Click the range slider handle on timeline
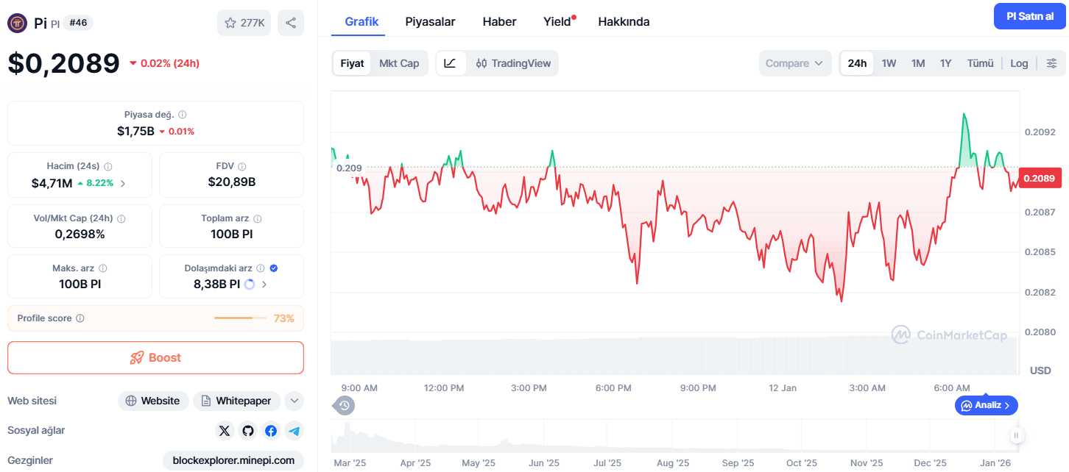The image size is (1069, 472). click(1016, 436)
